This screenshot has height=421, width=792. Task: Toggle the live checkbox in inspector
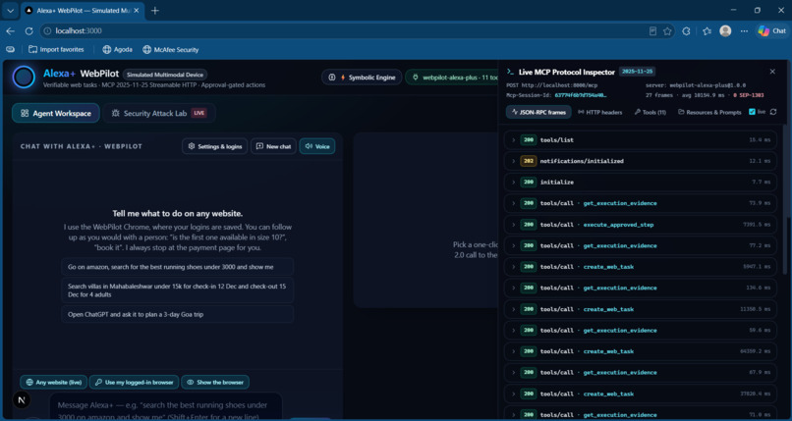(x=752, y=112)
